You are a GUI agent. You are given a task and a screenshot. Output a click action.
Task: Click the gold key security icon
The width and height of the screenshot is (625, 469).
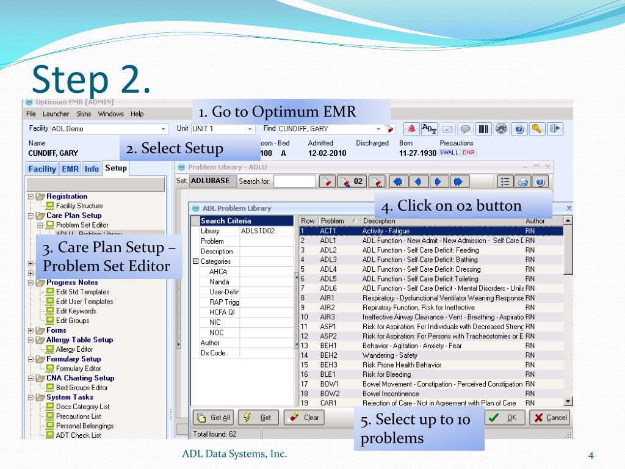[x=537, y=129]
